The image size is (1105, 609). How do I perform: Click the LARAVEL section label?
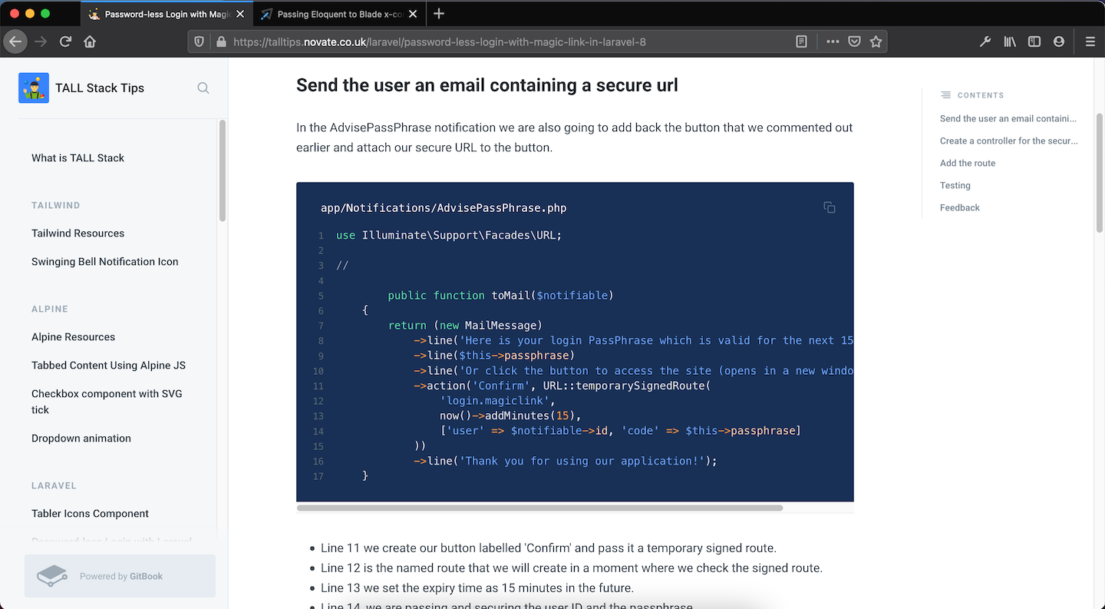click(54, 486)
